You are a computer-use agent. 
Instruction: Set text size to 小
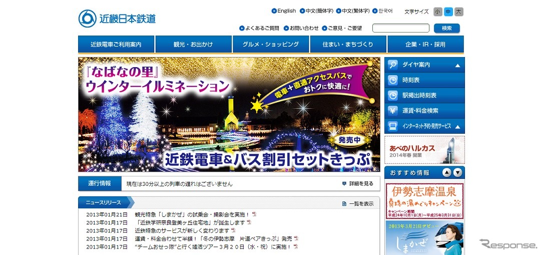point(438,12)
